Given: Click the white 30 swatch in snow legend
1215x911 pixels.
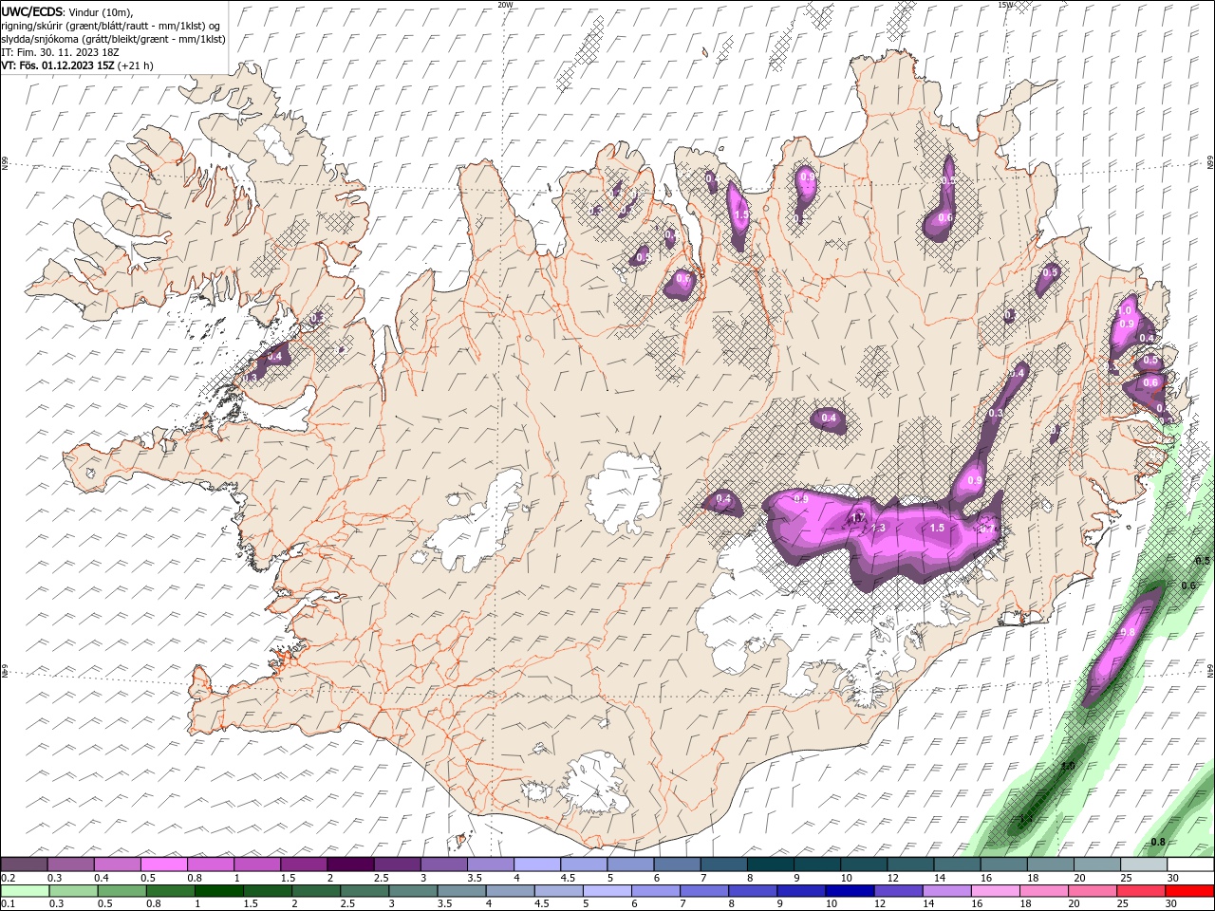Looking at the screenshot, I should 1190,865.
